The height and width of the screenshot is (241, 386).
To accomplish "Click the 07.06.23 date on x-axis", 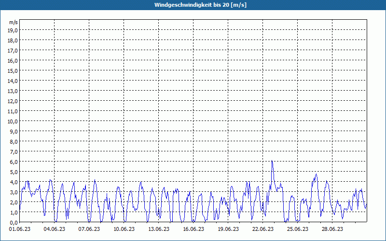I will pyautogui.click(x=89, y=229).
